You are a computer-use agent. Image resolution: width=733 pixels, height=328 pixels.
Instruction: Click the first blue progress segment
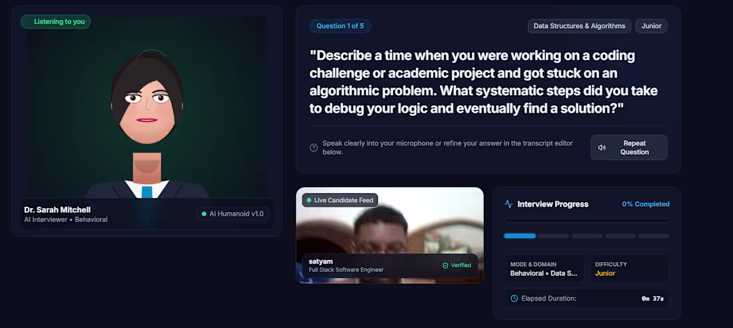(x=520, y=236)
